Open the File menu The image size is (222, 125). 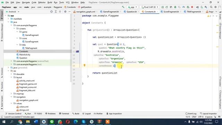(x=7, y=2)
